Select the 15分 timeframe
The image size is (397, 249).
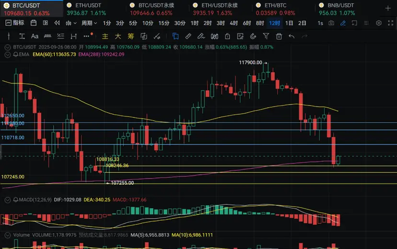[164, 23]
